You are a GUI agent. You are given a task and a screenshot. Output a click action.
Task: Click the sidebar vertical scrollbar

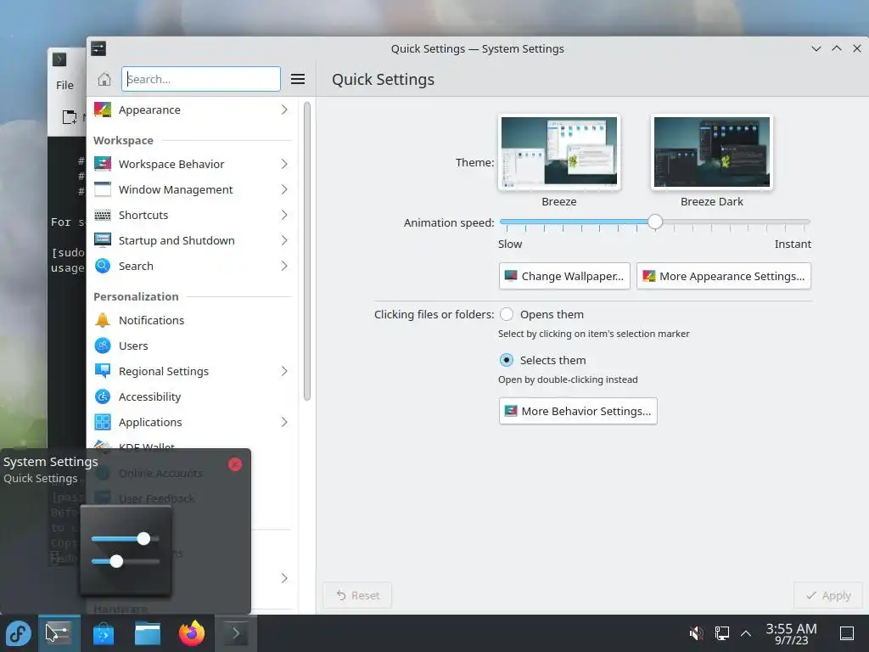click(x=307, y=251)
